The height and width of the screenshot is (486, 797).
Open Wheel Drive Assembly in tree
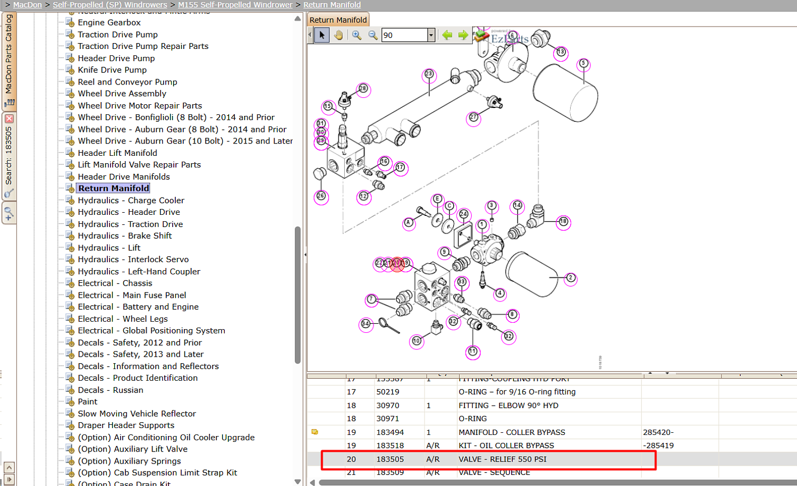pyautogui.click(x=122, y=94)
